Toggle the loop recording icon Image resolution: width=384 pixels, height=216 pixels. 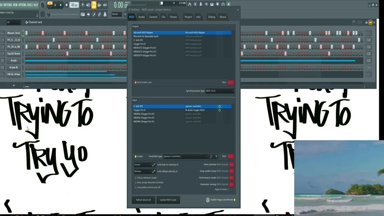tap(105, 5)
